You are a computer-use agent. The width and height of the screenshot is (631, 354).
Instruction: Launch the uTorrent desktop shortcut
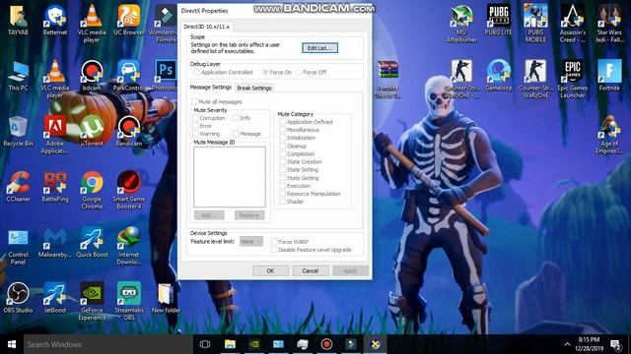coord(92,131)
